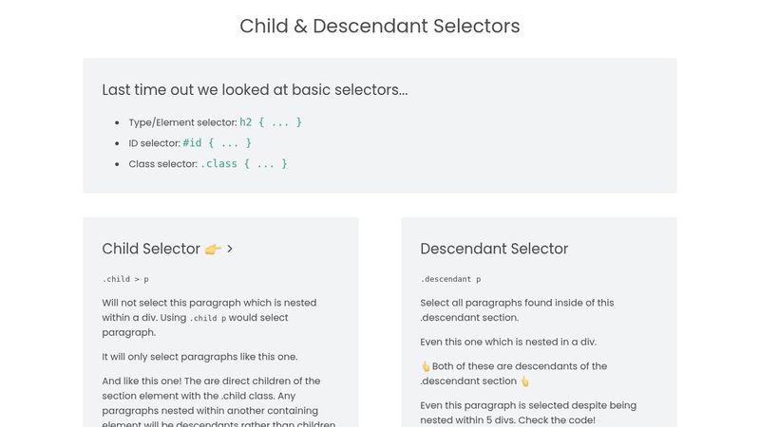Click the 'Descendant Selector' section heading

tap(494, 249)
